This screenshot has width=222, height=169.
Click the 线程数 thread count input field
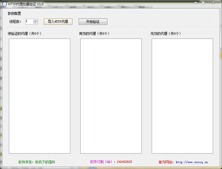[x=29, y=21]
